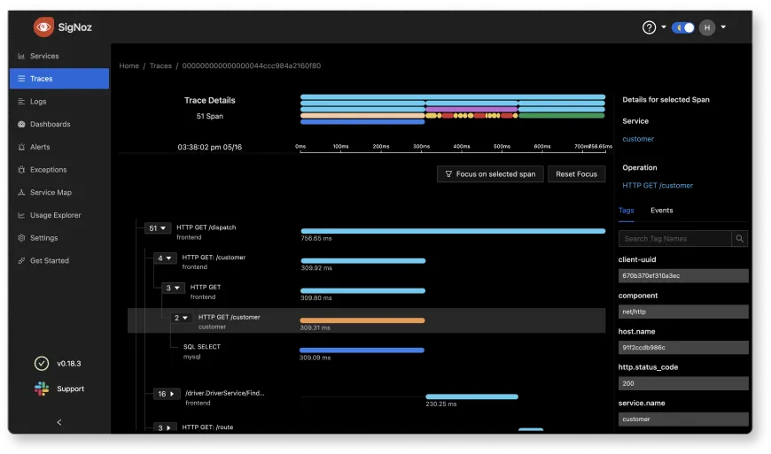Image resolution: width=771 pixels, height=454 pixels.
Task: Click the Alerts bell icon
Action: coord(21,147)
